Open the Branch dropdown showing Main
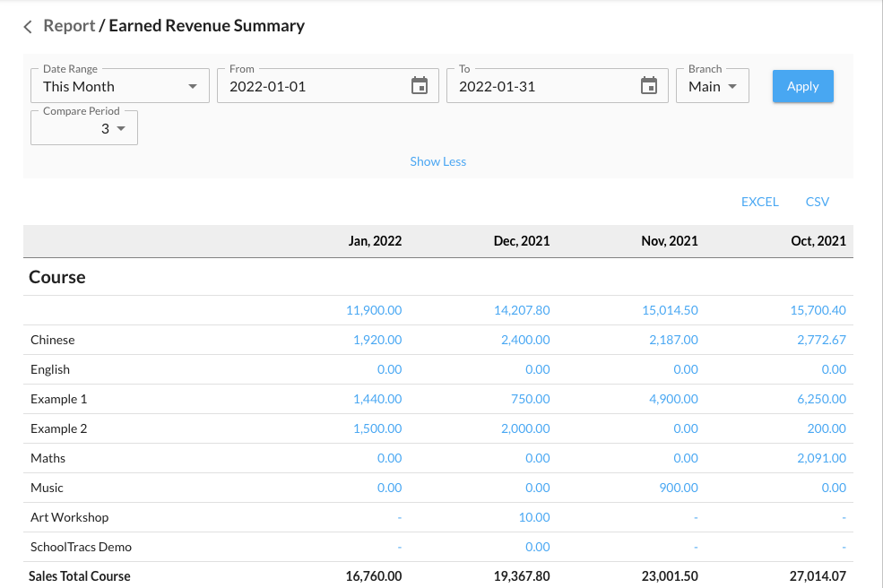 712,87
